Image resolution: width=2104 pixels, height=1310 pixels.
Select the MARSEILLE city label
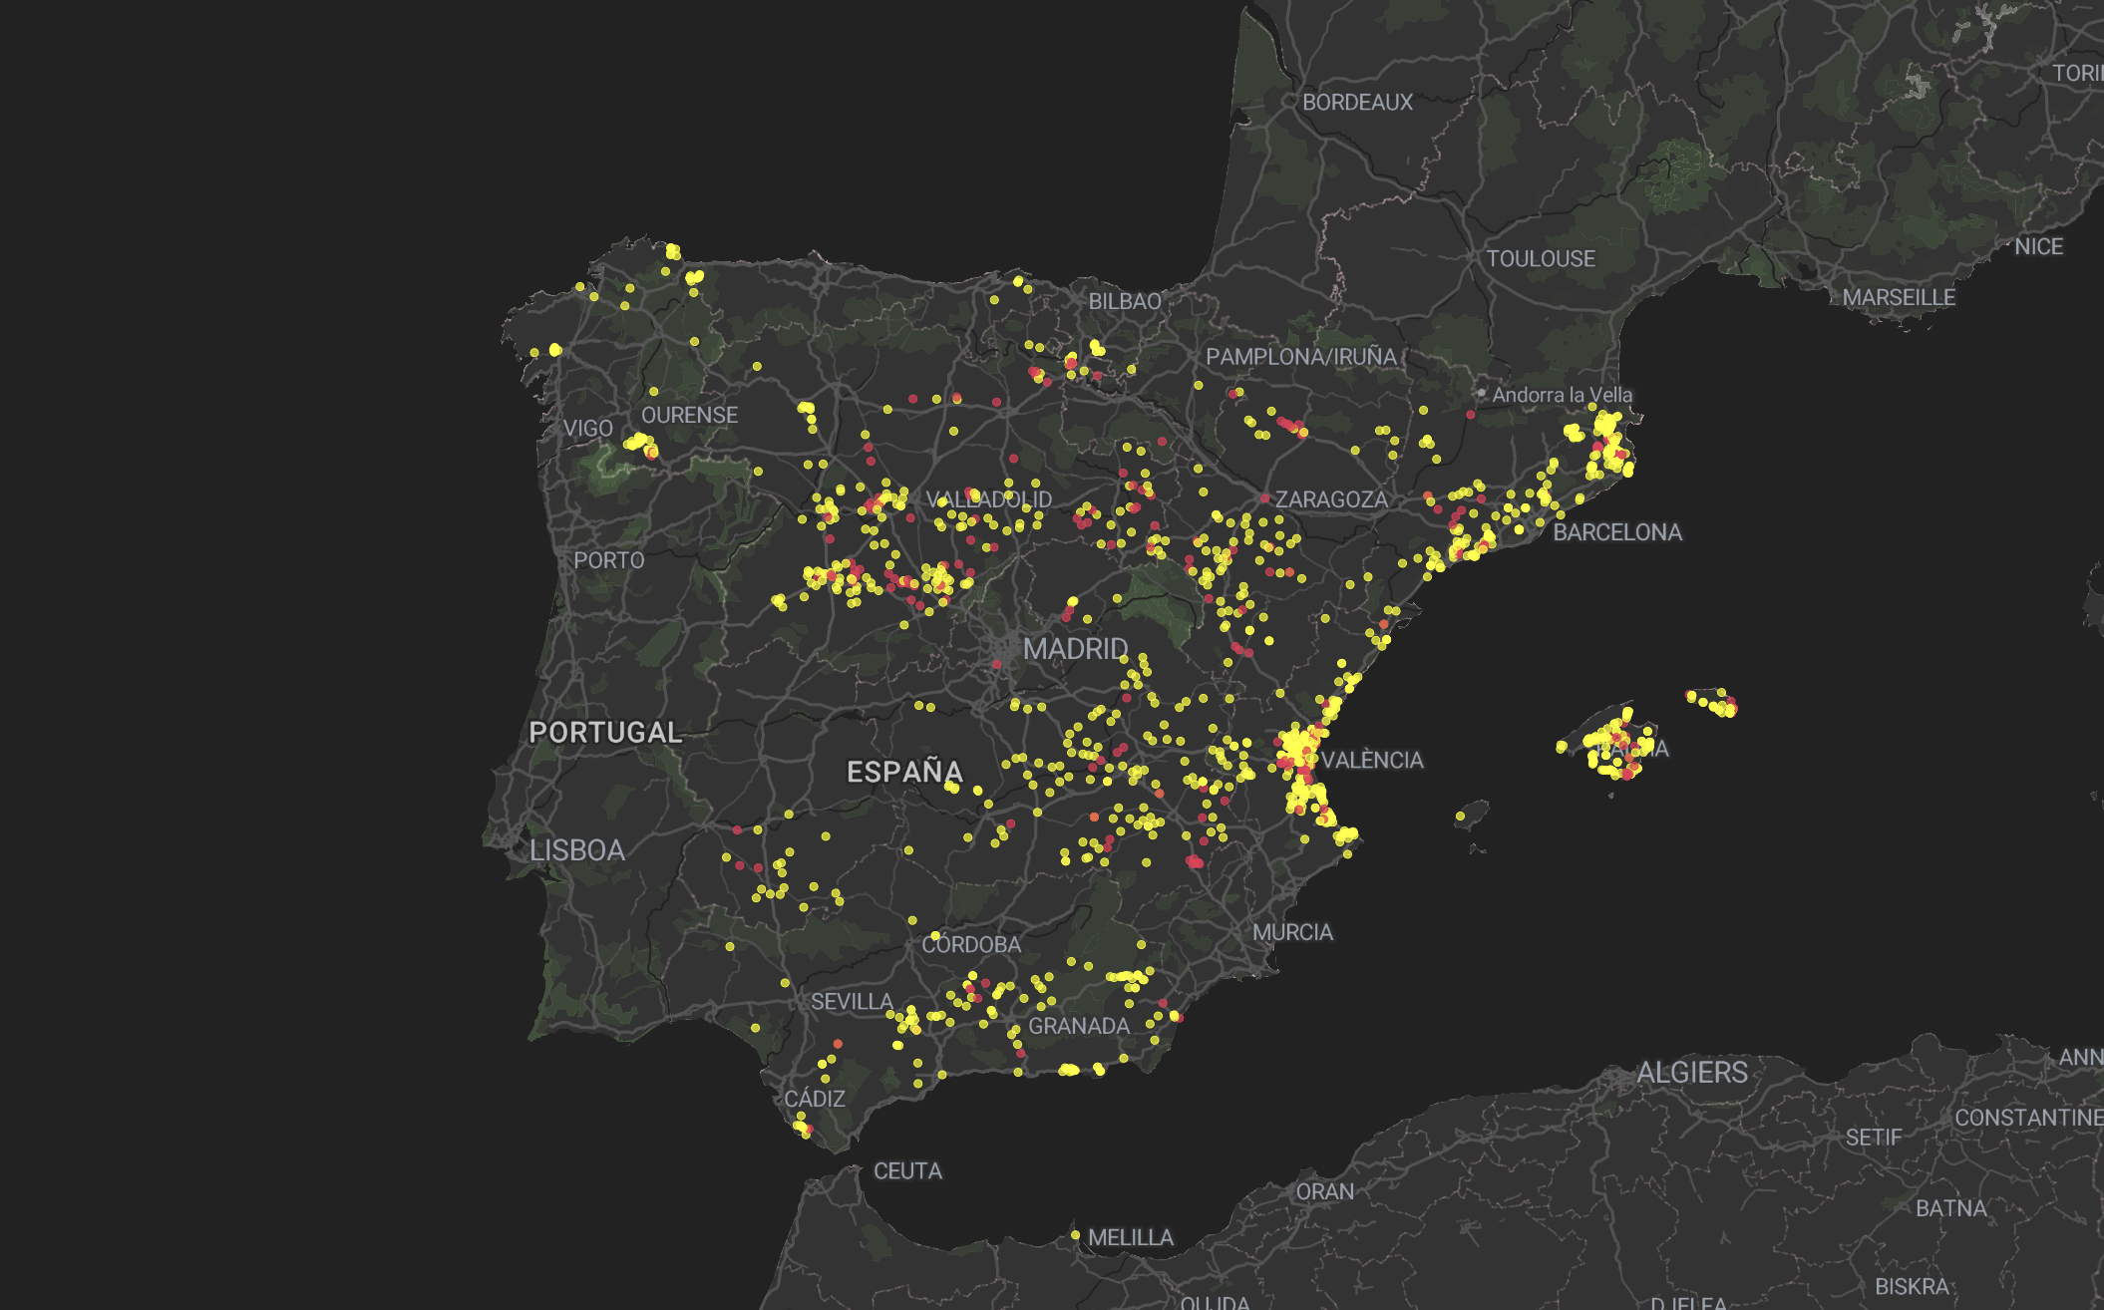pyautogui.click(x=1898, y=298)
